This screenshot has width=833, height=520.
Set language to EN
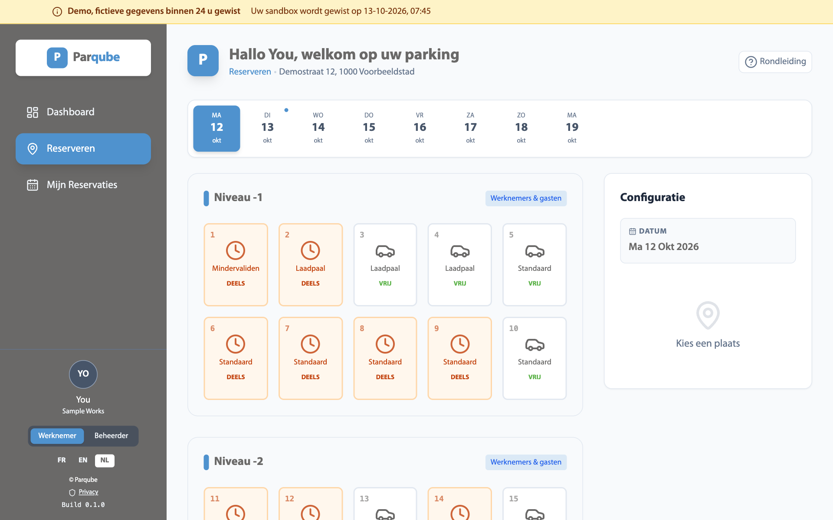coord(83,460)
